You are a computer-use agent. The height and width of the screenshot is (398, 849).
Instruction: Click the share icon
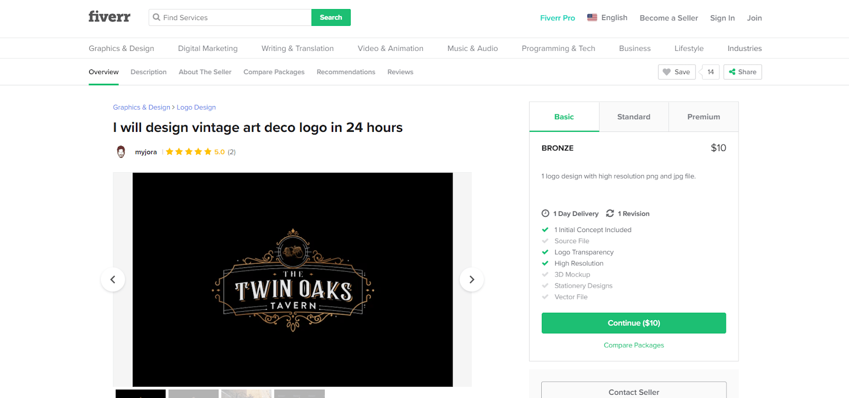tap(732, 72)
